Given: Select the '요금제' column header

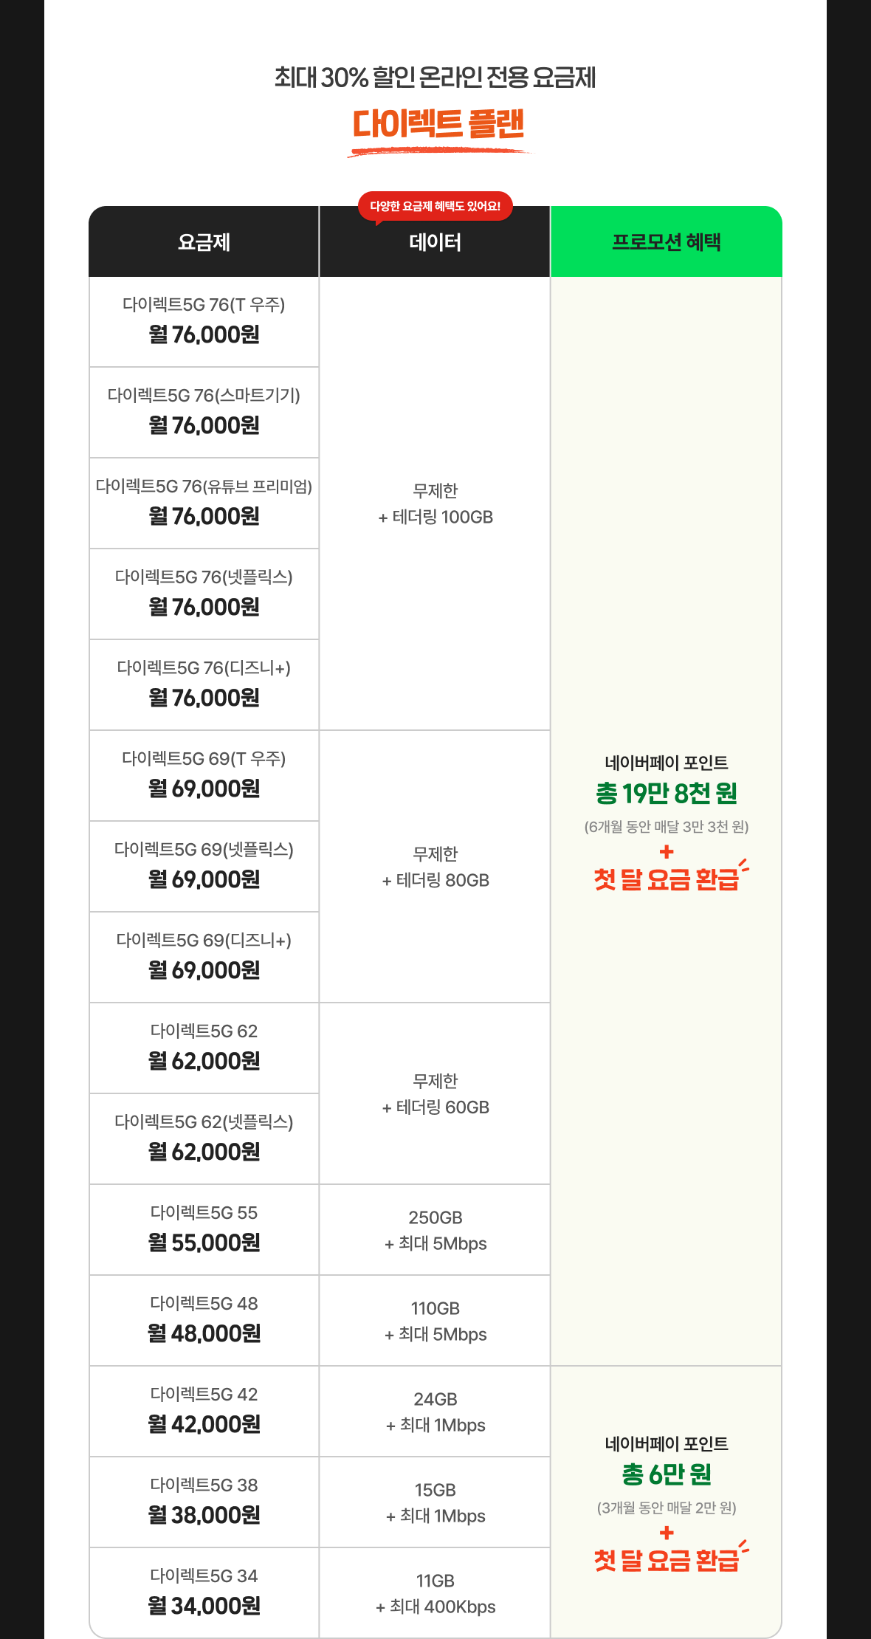Looking at the screenshot, I should click(x=204, y=242).
